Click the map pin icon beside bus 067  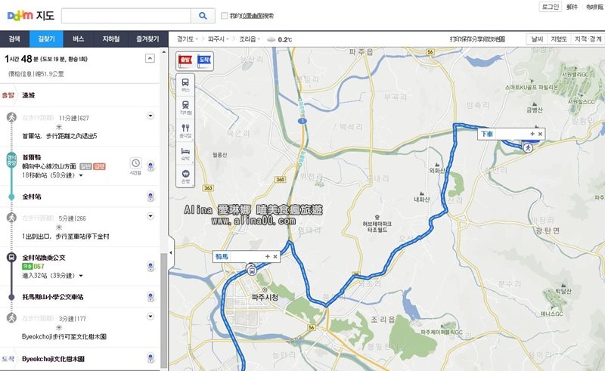(150, 266)
